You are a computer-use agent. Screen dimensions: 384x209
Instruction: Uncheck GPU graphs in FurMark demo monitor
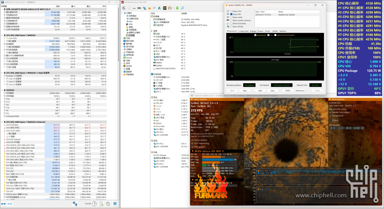click(x=192, y=147)
